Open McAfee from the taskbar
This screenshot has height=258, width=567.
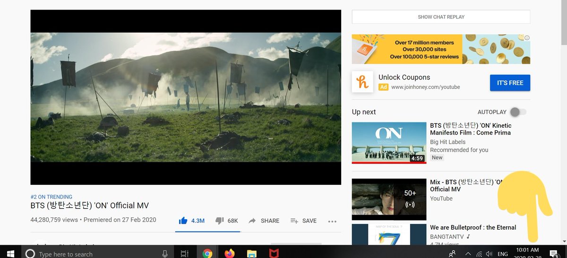275,254
